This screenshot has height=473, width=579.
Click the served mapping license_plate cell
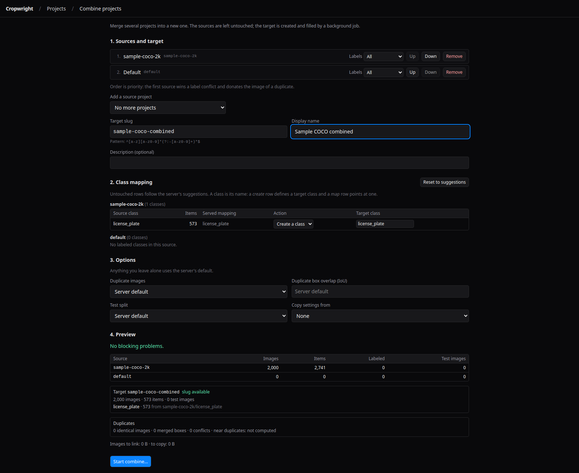click(216, 224)
